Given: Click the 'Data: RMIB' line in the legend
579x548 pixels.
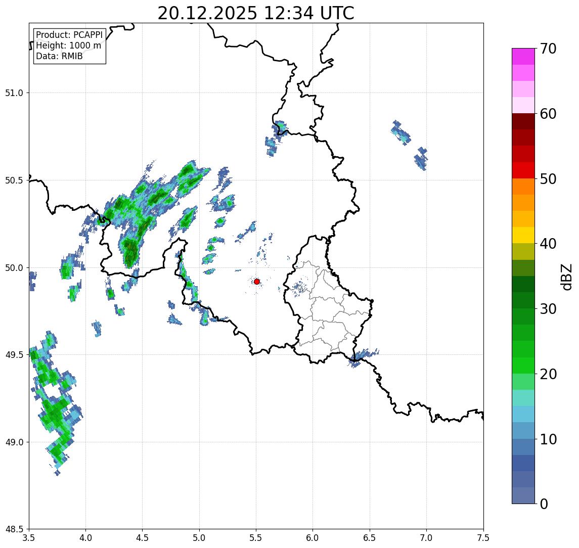Looking at the screenshot, I should click(x=60, y=56).
